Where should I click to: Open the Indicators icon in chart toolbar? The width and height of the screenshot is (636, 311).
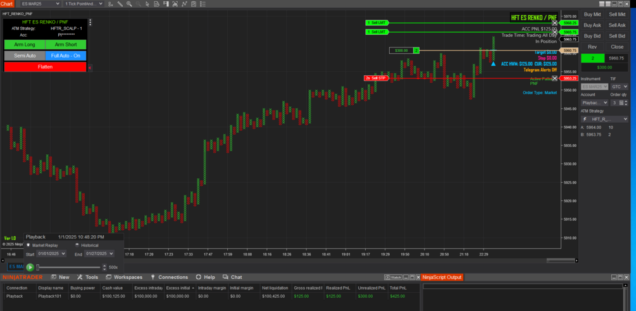(185, 4)
